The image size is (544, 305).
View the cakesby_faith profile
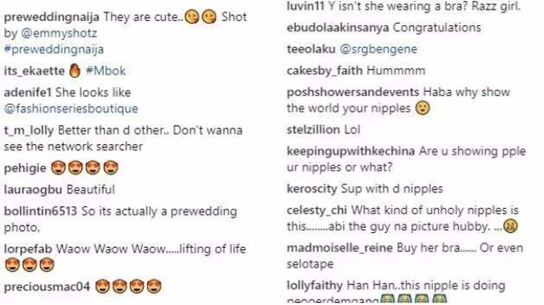[325, 71]
